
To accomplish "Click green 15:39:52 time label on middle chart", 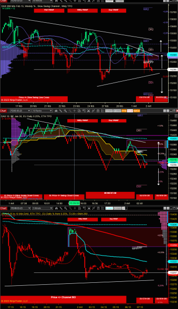I will click(74, 203).
